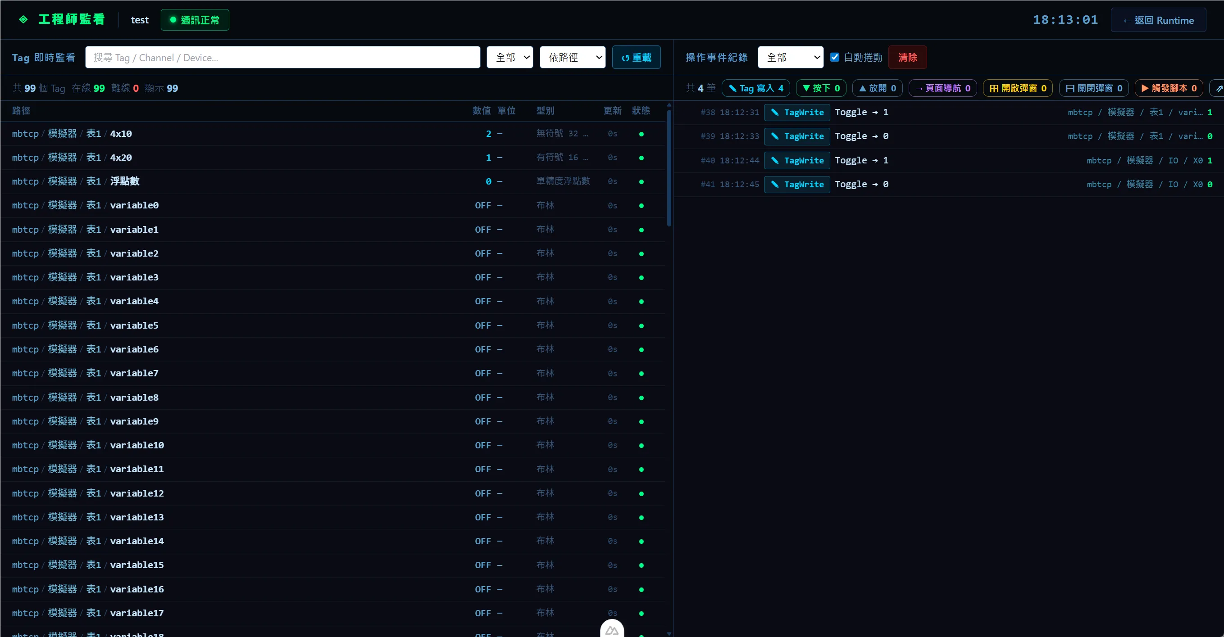
Task: Select the variable0 tag row
Action: [x=332, y=206]
